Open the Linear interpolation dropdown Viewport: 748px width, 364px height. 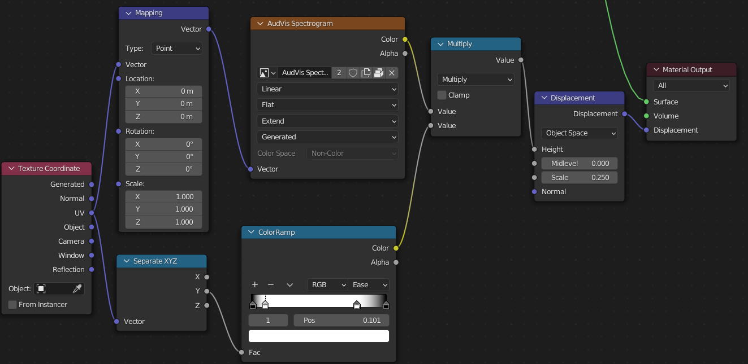coord(327,89)
